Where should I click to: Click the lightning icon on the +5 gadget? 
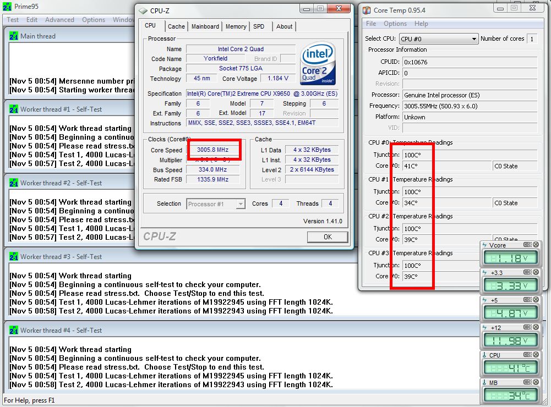pyautogui.click(x=485, y=300)
